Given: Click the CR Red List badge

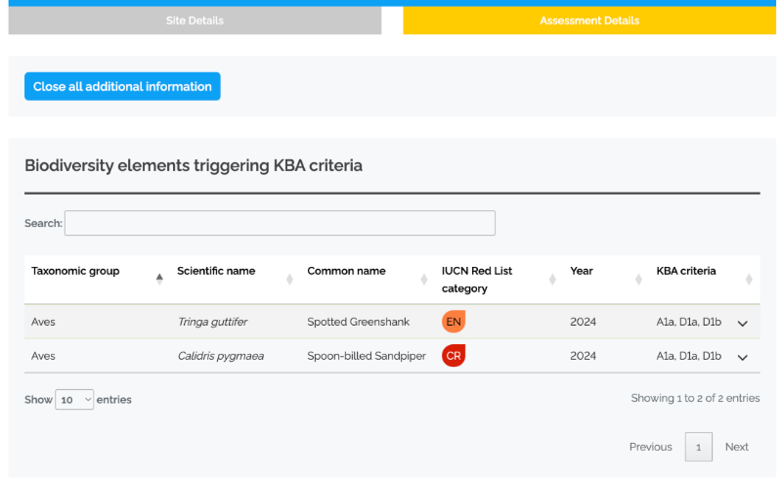Looking at the screenshot, I should pyautogui.click(x=454, y=356).
